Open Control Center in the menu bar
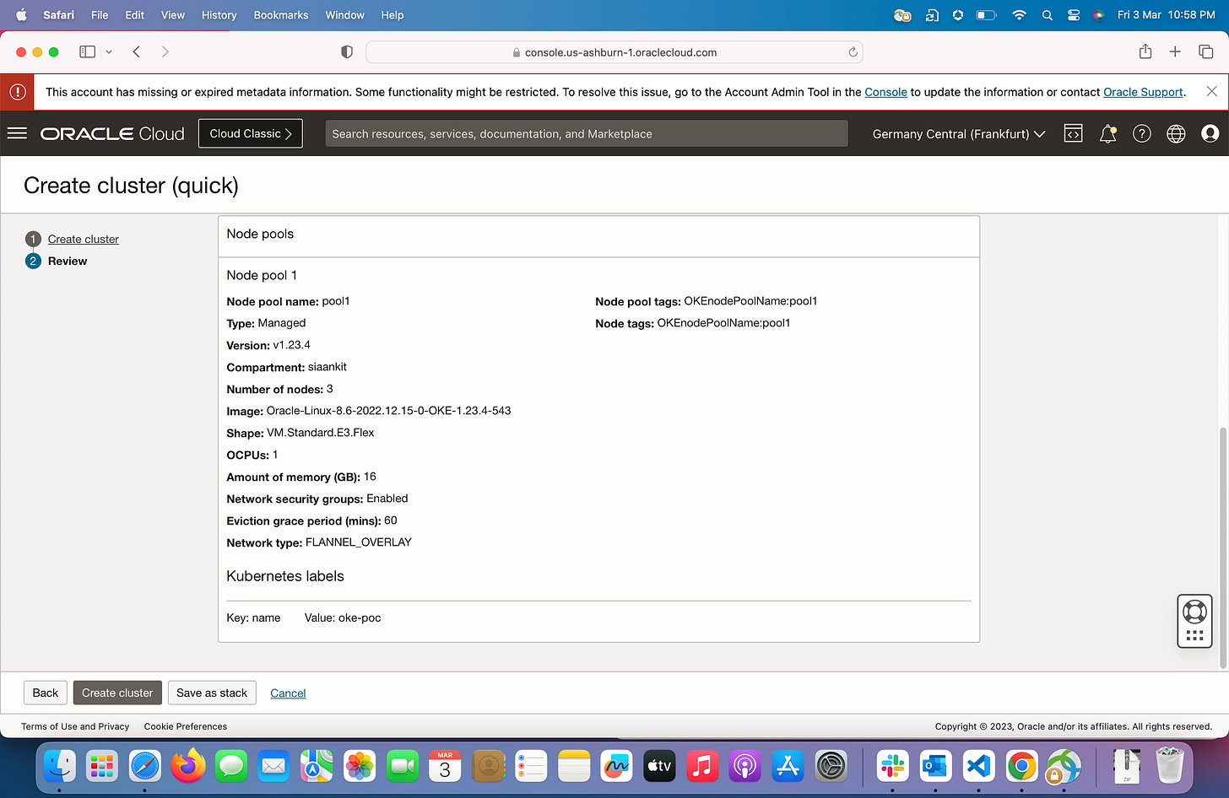 click(x=1074, y=15)
